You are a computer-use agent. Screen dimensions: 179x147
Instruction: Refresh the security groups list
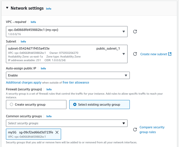point(135,129)
